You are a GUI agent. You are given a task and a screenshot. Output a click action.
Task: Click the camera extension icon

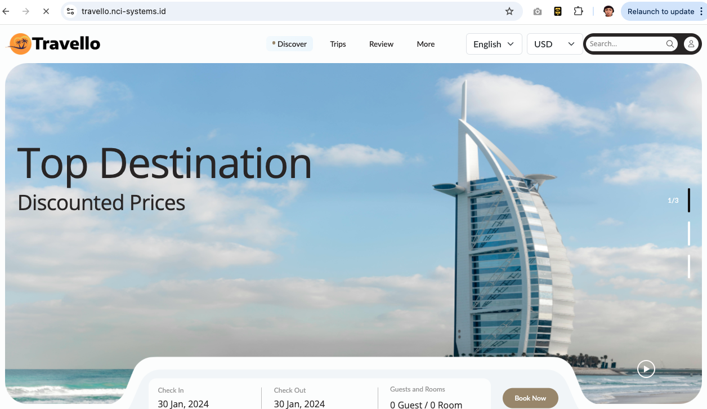point(538,11)
